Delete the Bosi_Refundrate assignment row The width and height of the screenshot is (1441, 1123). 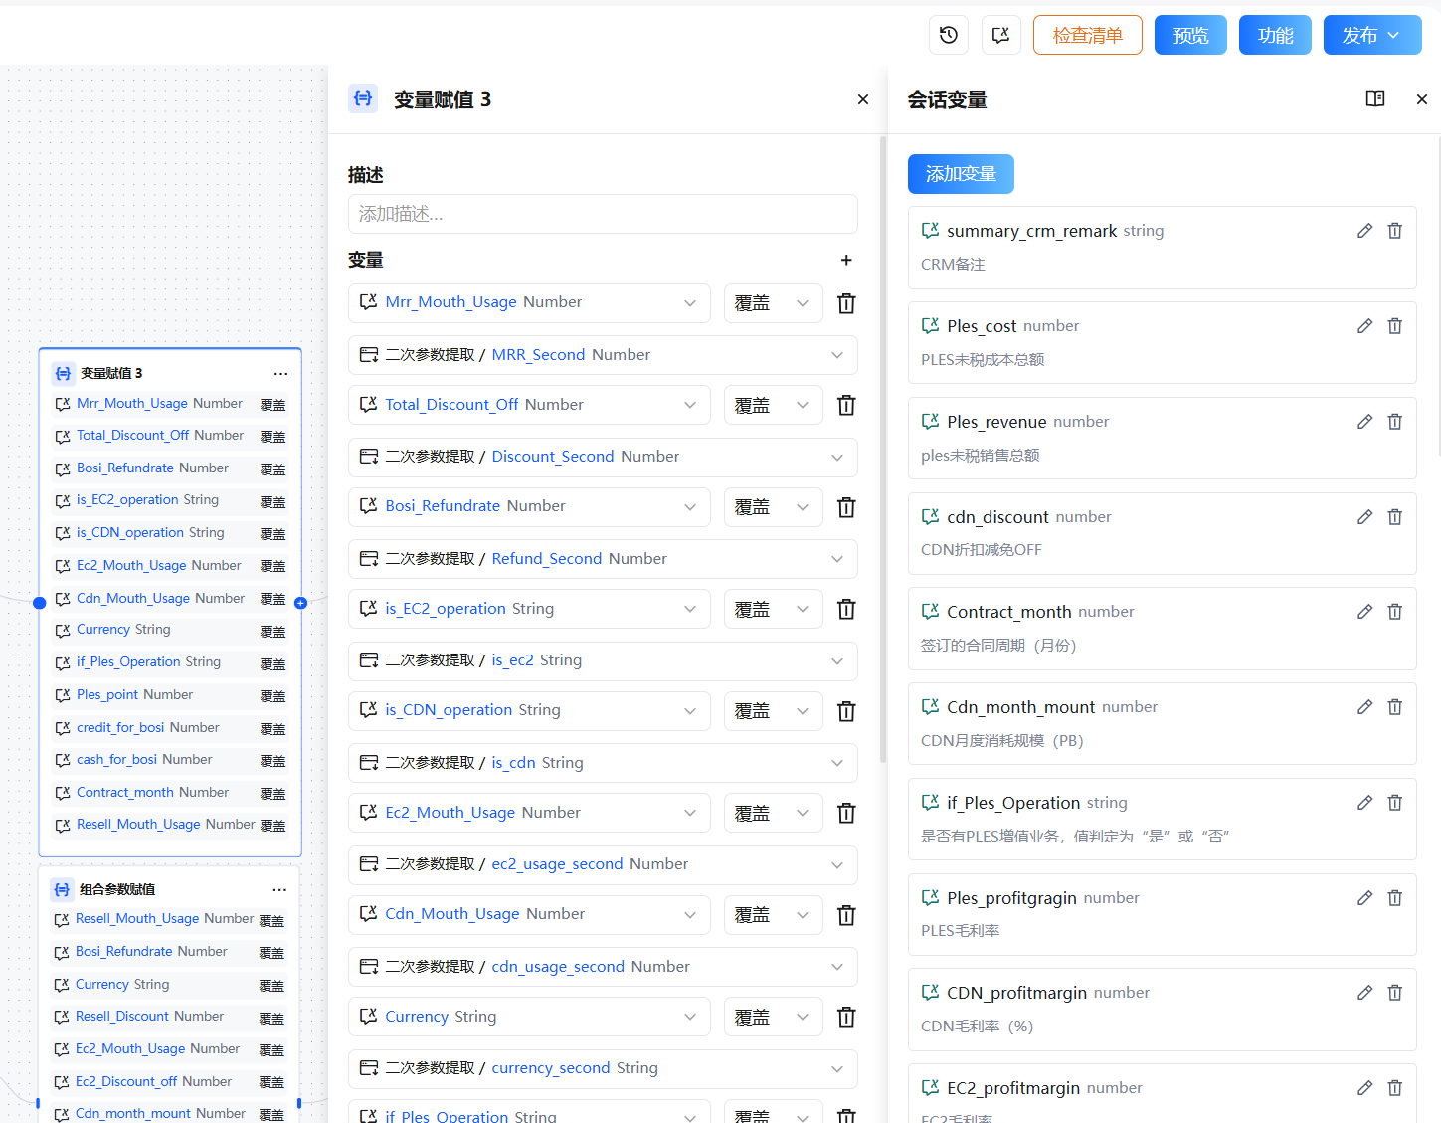click(x=846, y=507)
